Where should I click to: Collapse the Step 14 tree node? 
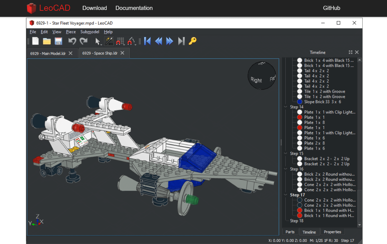click(x=286, y=107)
